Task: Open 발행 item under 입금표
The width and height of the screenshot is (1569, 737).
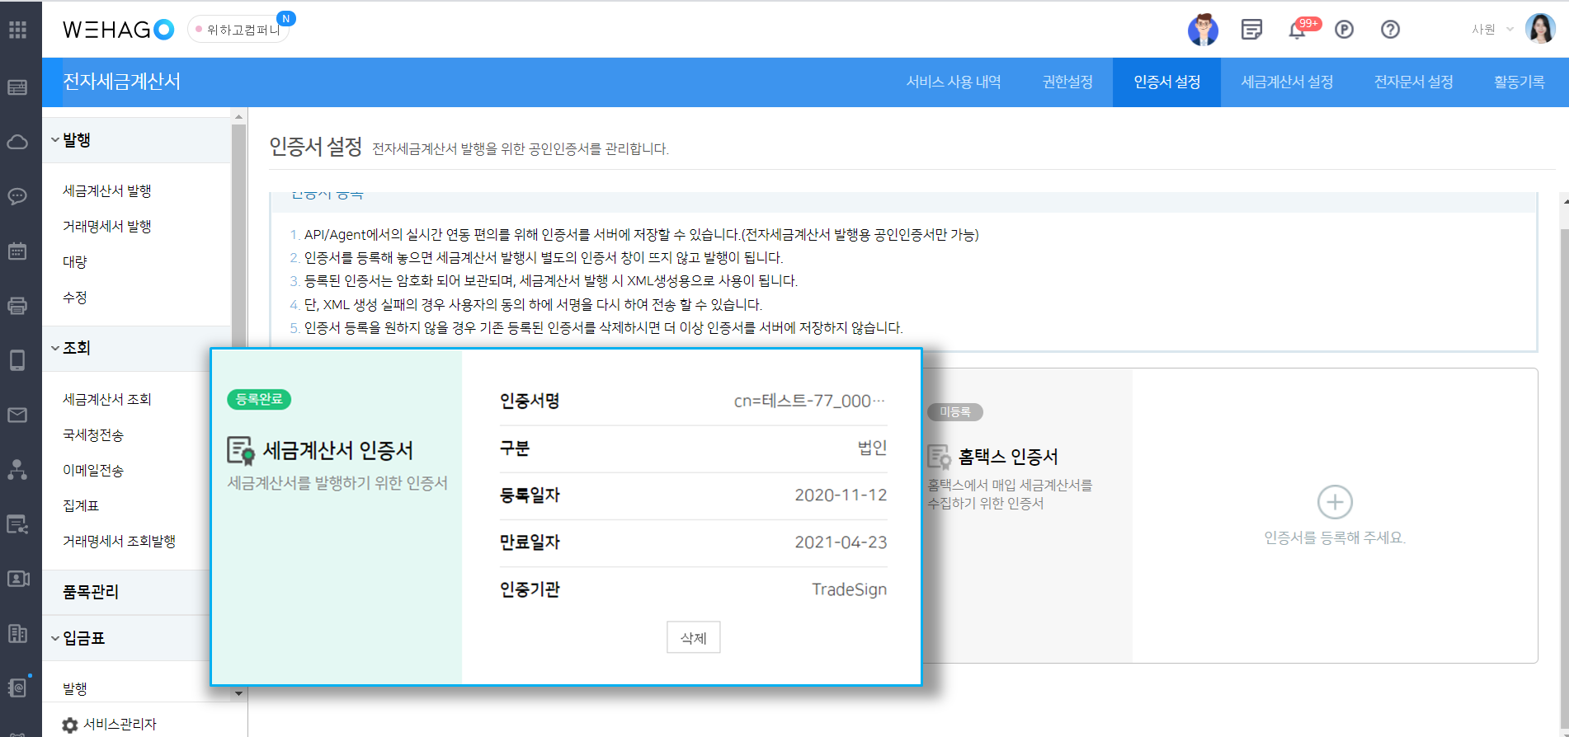Action: click(74, 688)
